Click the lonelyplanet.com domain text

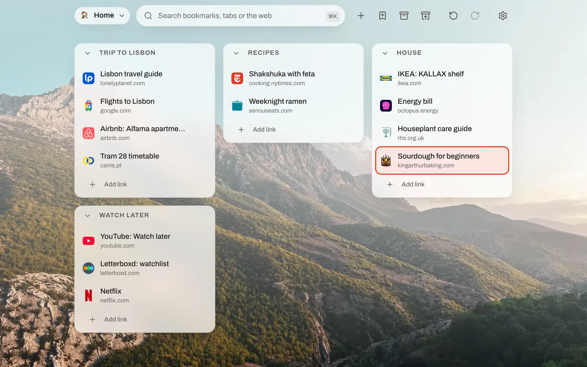point(123,83)
